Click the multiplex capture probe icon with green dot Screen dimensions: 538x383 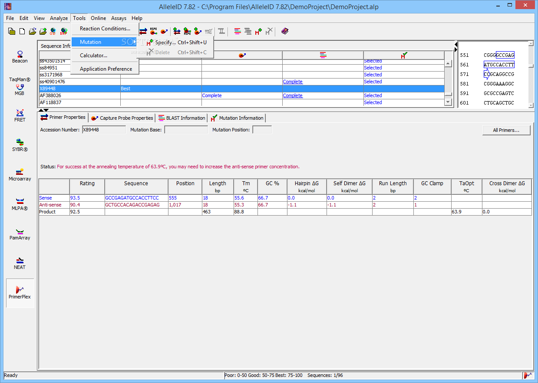coord(198,31)
